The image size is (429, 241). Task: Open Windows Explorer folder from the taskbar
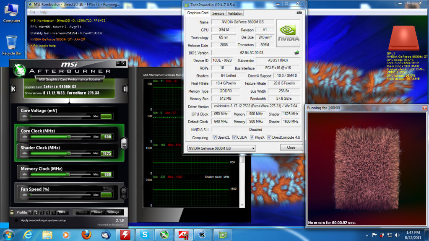47,235
